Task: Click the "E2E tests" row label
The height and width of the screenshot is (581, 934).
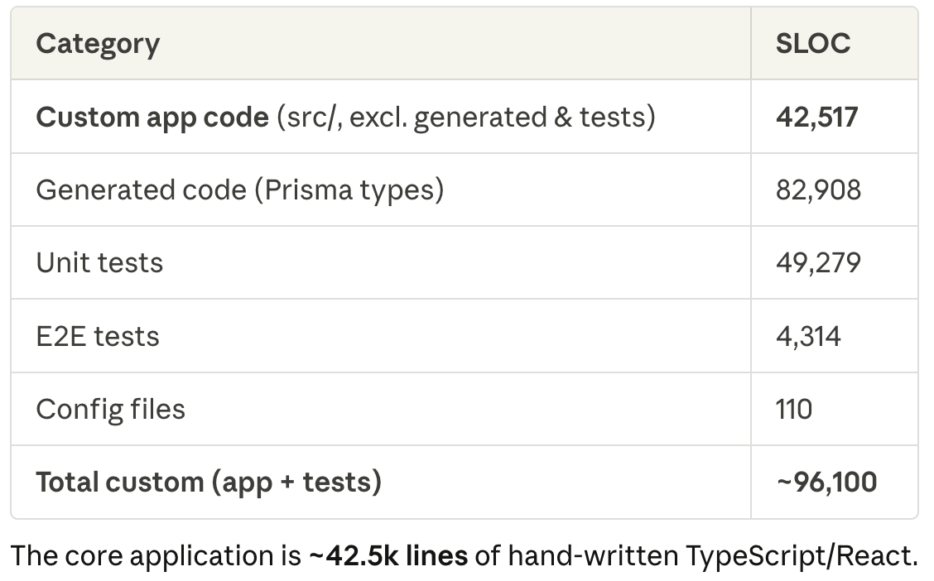Action: pyautogui.click(x=98, y=336)
